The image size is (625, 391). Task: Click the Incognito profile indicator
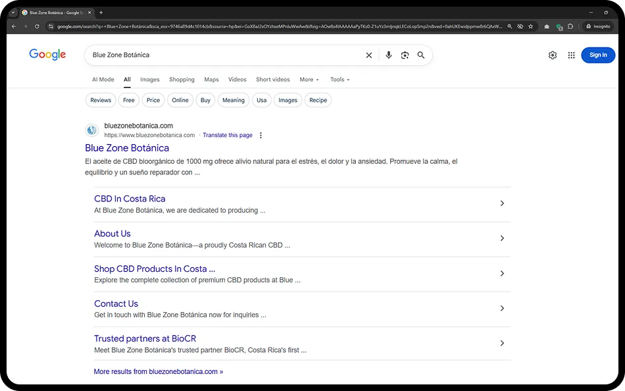coord(598,26)
